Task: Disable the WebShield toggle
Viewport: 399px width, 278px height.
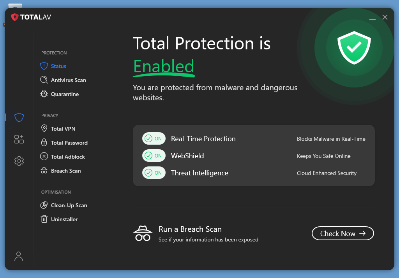Action: tap(154, 156)
